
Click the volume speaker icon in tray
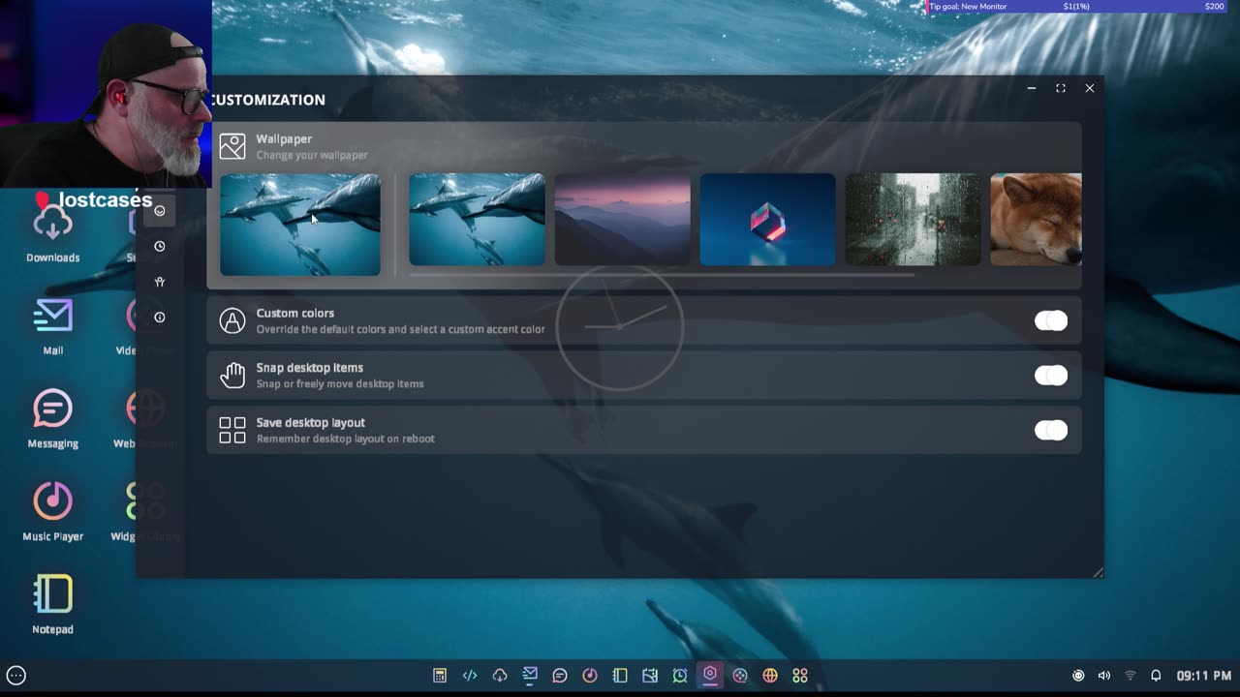click(1104, 676)
